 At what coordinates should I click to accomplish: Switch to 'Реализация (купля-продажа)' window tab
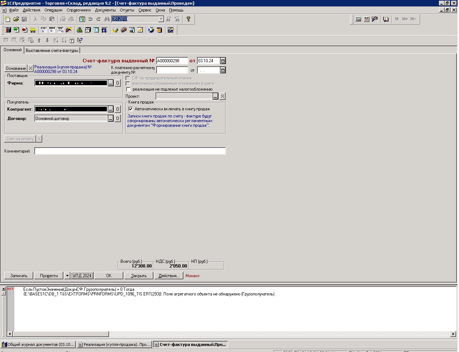tap(114, 344)
